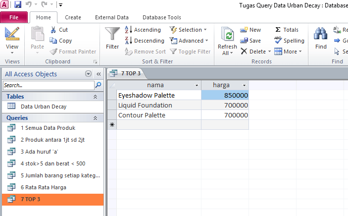Open the File tab

14,17
